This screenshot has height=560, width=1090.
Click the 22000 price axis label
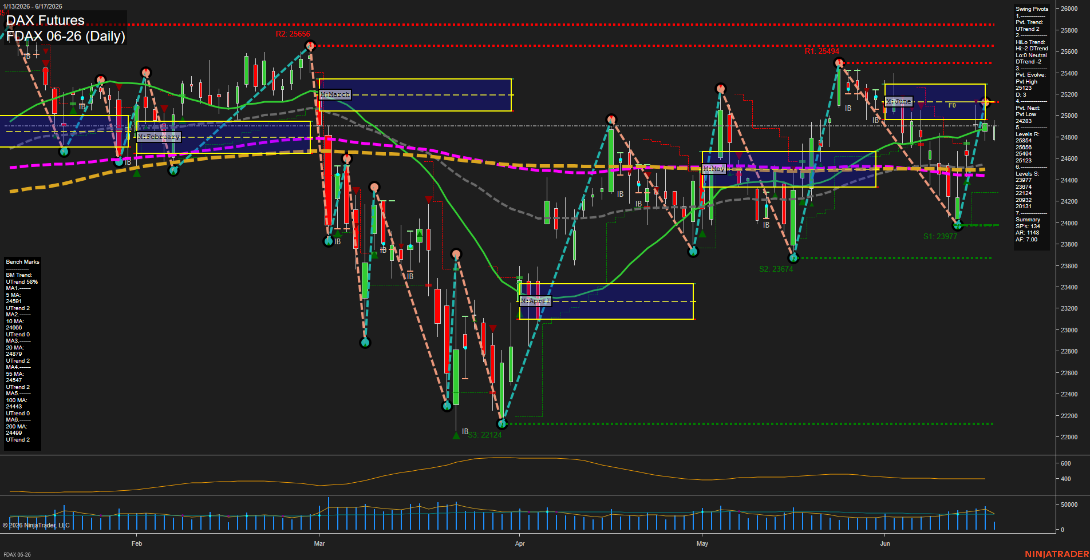(x=1069, y=437)
